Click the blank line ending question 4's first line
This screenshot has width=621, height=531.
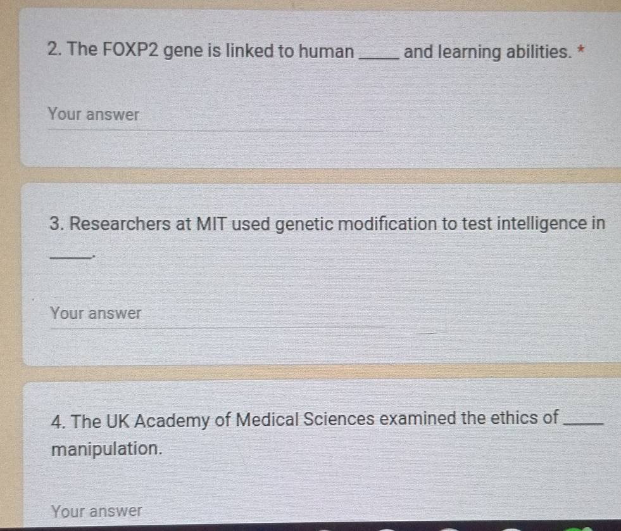(587, 423)
